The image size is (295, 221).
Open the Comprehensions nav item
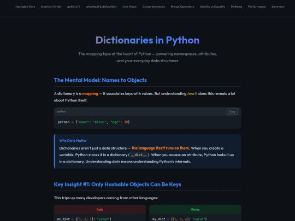(x=154, y=7)
